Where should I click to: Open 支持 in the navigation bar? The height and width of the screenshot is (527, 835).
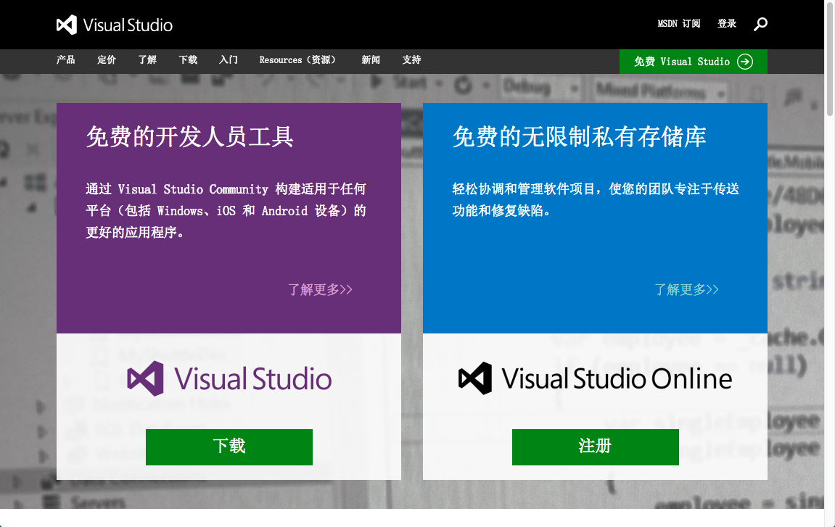pyautogui.click(x=411, y=59)
